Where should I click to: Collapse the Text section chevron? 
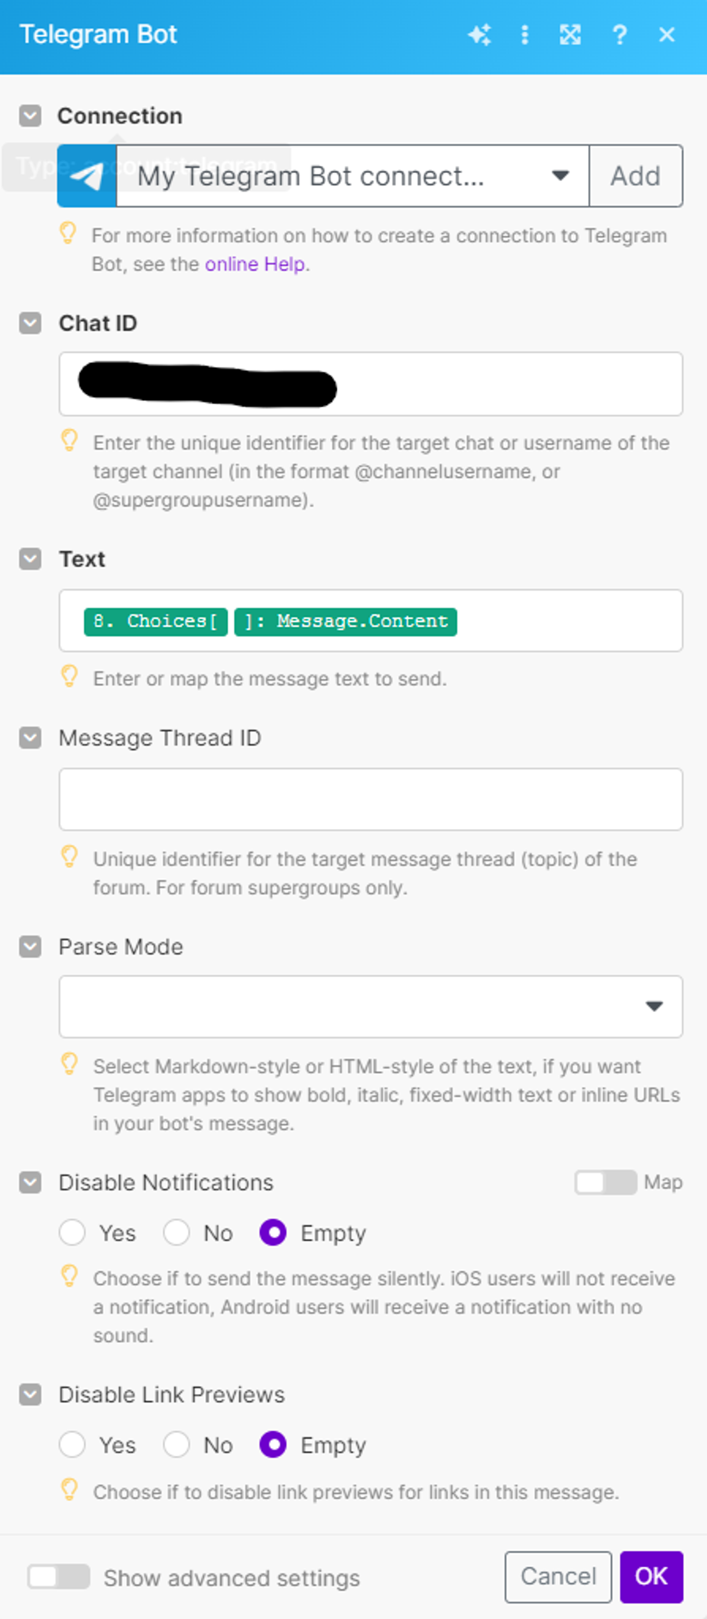click(x=30, y=559)
